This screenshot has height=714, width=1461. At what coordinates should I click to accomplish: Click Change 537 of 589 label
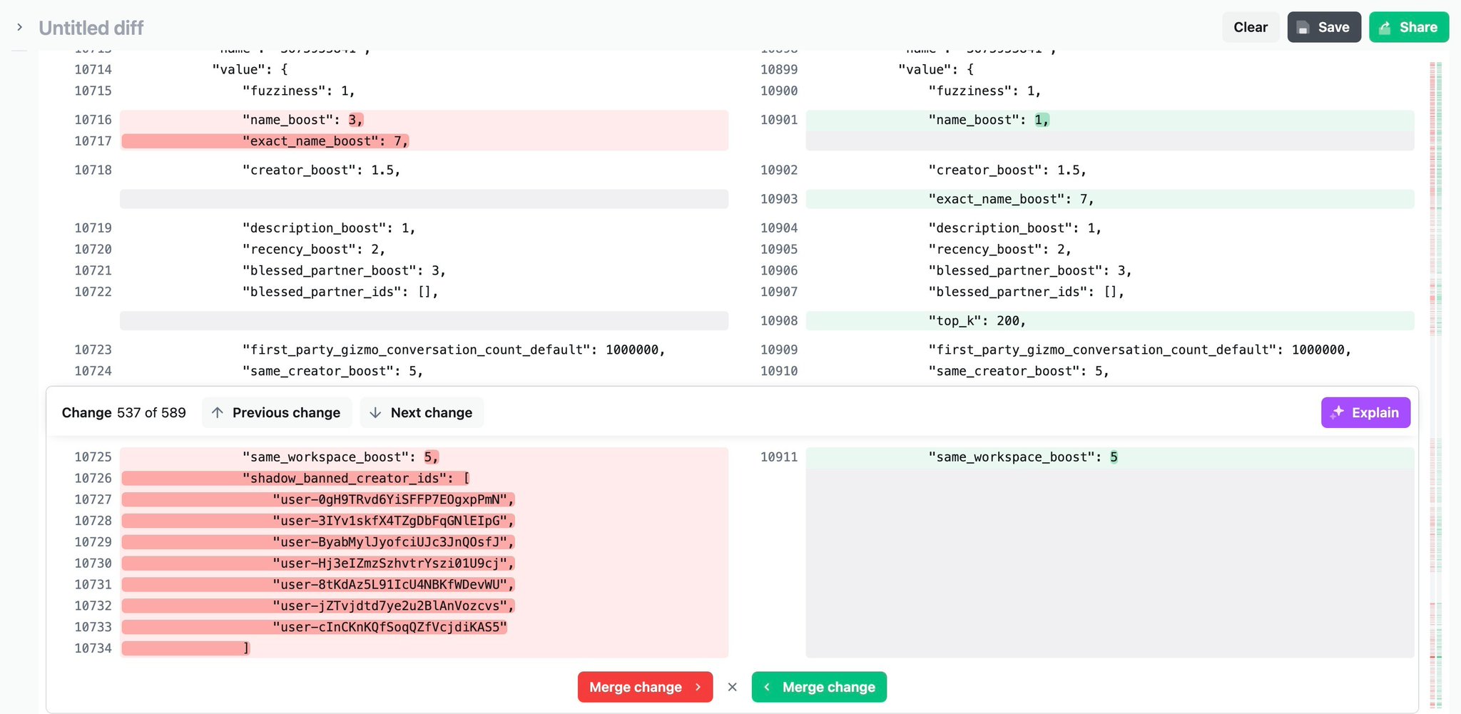click(x=123, y=412)
